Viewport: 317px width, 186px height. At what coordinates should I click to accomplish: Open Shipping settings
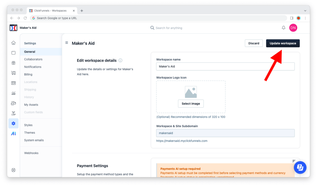point(30,89)
